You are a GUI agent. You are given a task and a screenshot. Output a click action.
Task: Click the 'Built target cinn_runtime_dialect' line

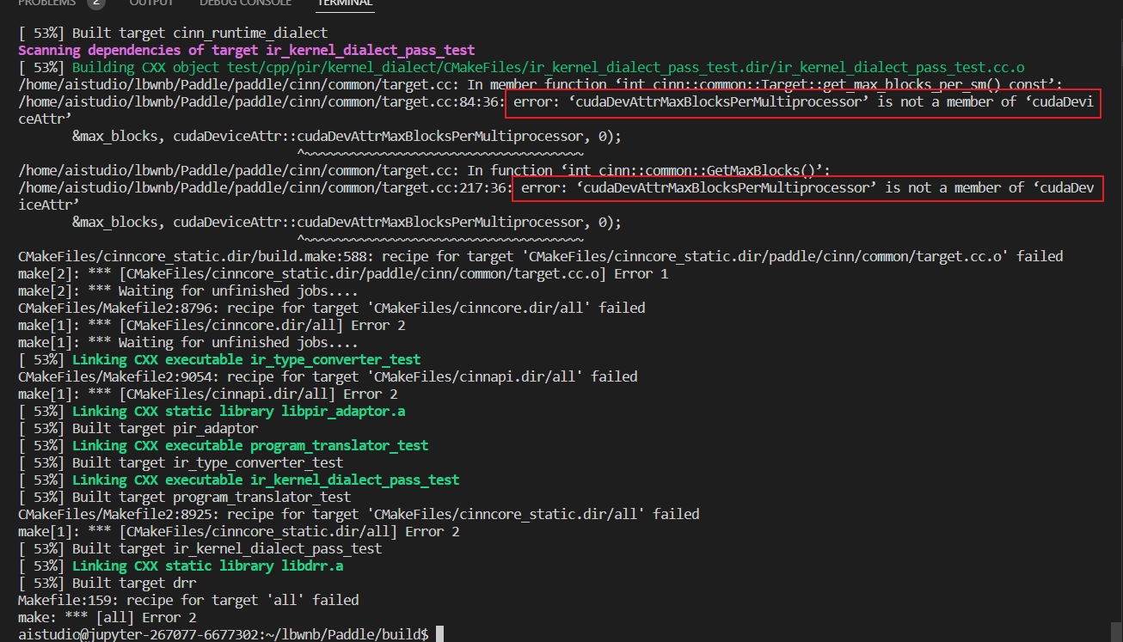(173, 34)
